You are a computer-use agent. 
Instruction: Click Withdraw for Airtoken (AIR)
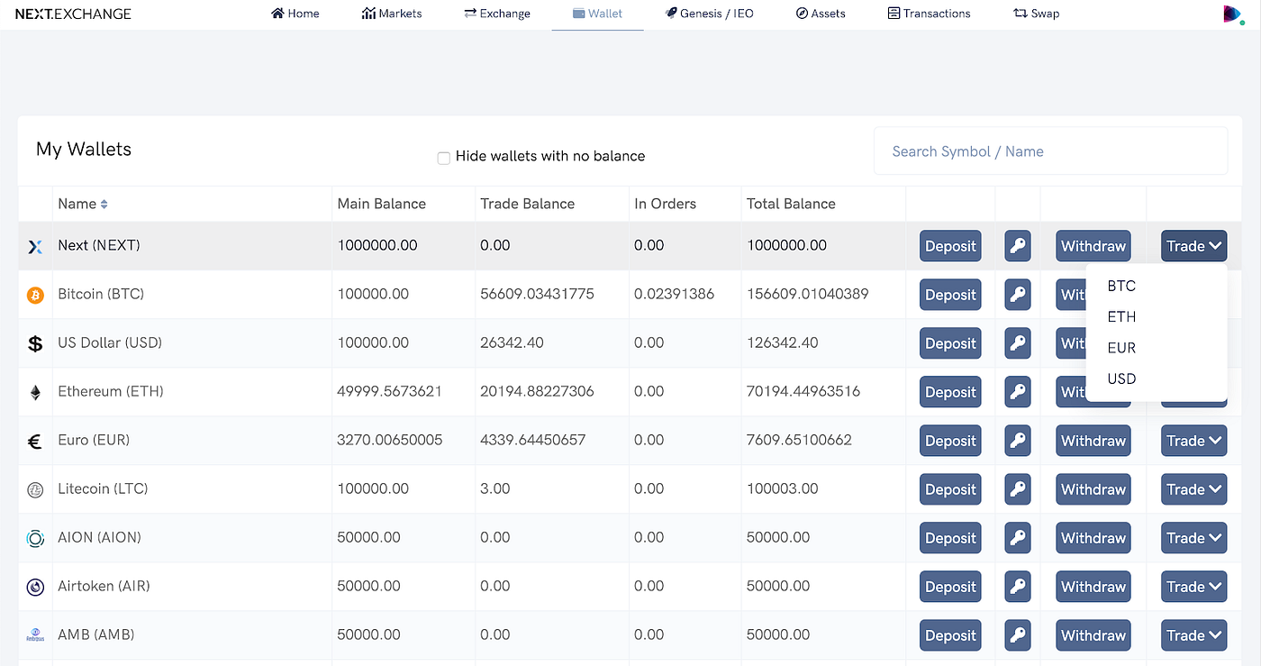point(1093,587)
